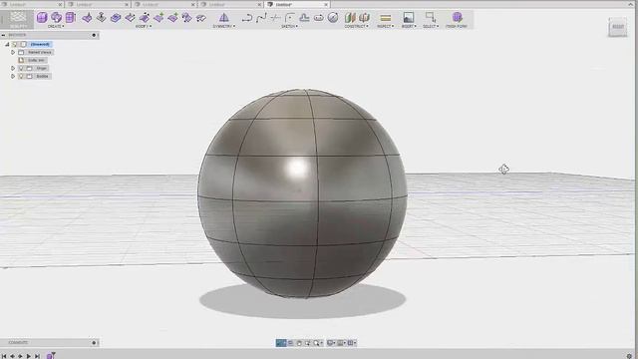Image resolution: width=638 pixels, height=359 pixels.
Task: Select the Midplane construct tool
Action: [364, 18]
